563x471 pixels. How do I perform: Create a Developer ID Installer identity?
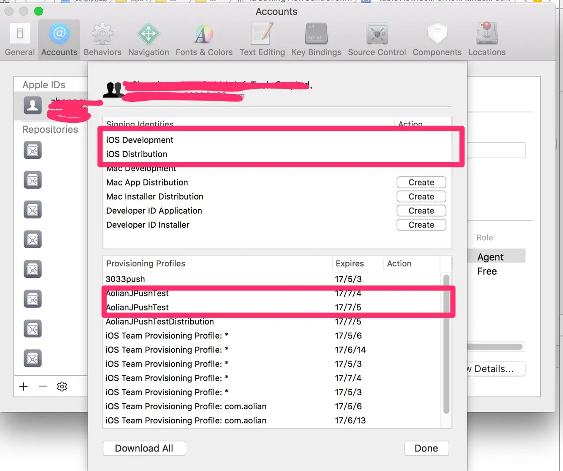point(421,225)
